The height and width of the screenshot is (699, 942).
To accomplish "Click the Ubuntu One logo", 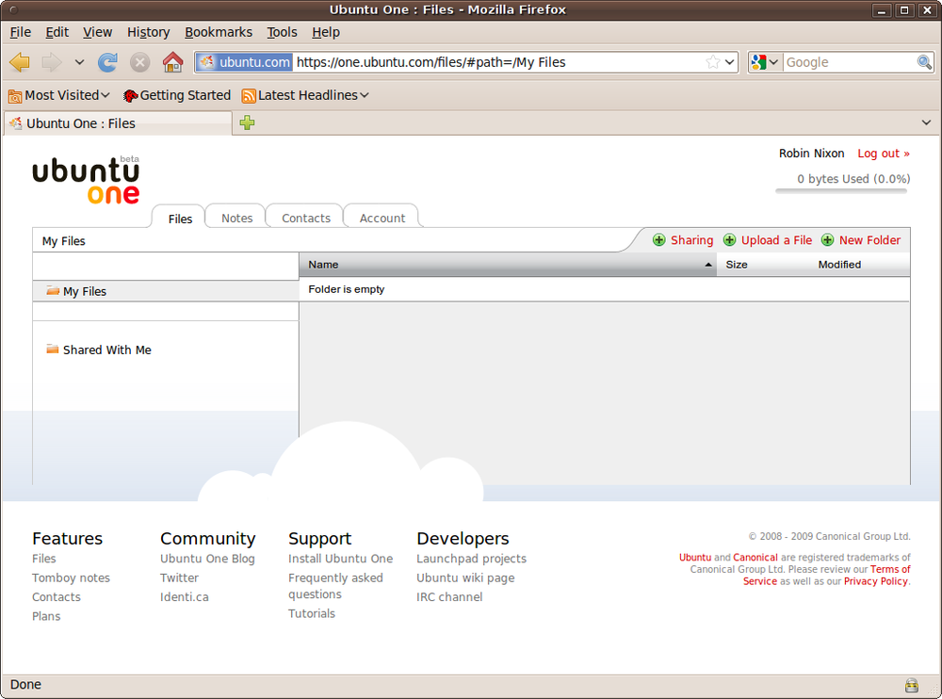I will 86,177.
